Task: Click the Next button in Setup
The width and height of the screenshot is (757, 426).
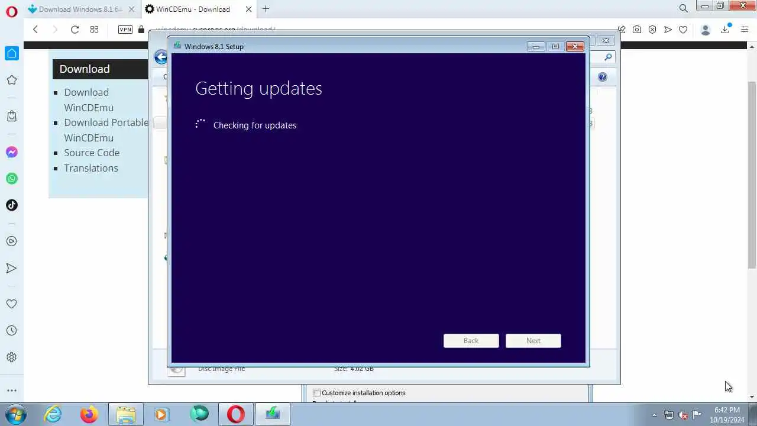Action: (533, 341)
